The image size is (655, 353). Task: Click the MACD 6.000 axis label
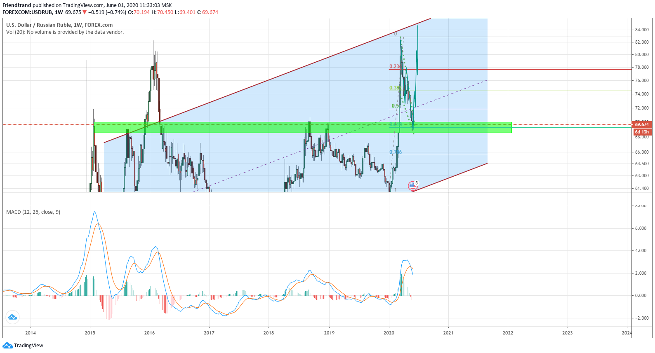[x=641, y=228]
